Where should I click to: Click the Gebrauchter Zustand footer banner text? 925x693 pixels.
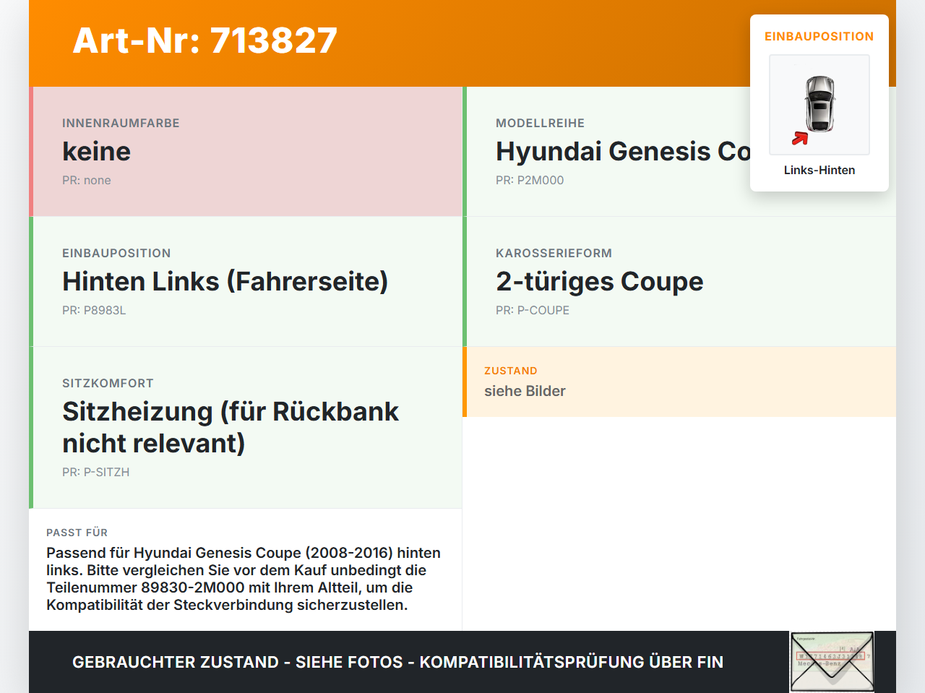point(397,662)
